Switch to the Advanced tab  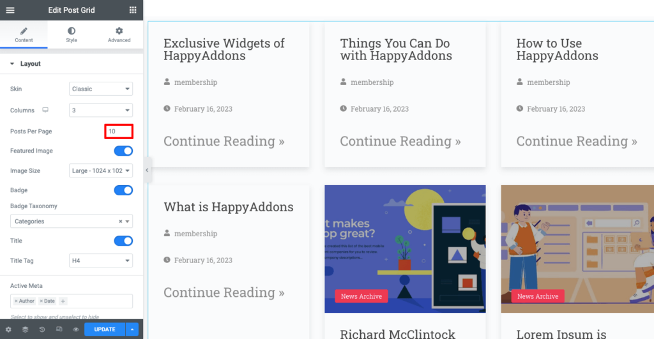click(119, 34)
